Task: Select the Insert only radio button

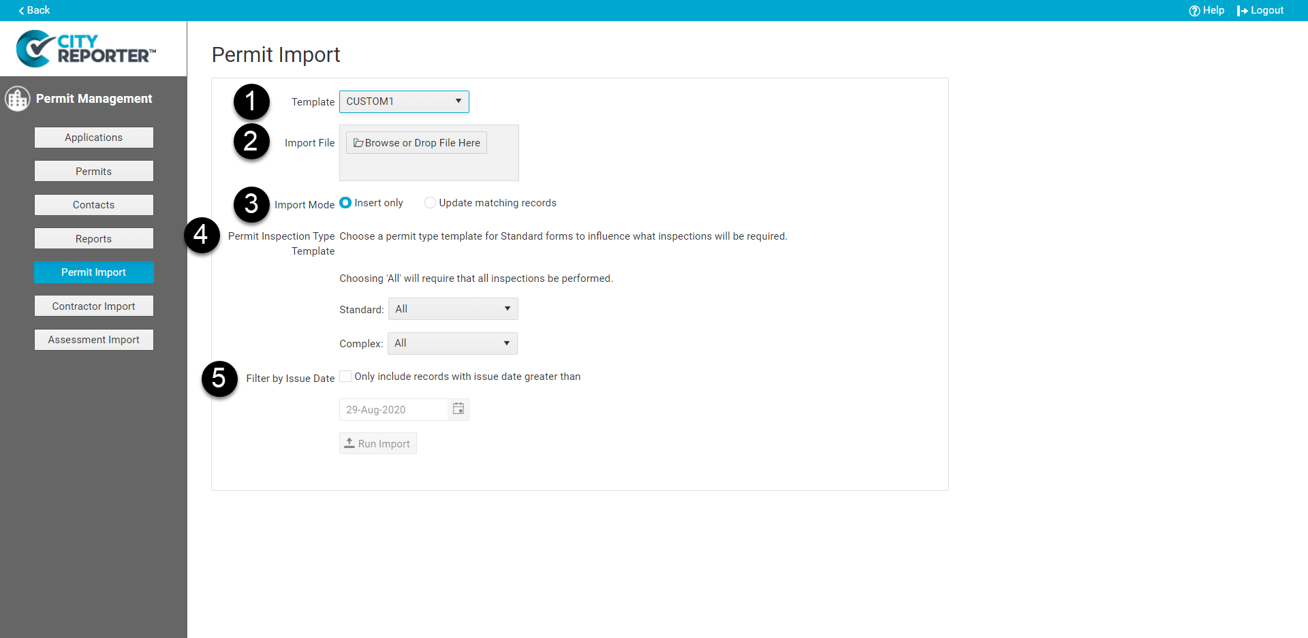Action: [x=345, y=202]
